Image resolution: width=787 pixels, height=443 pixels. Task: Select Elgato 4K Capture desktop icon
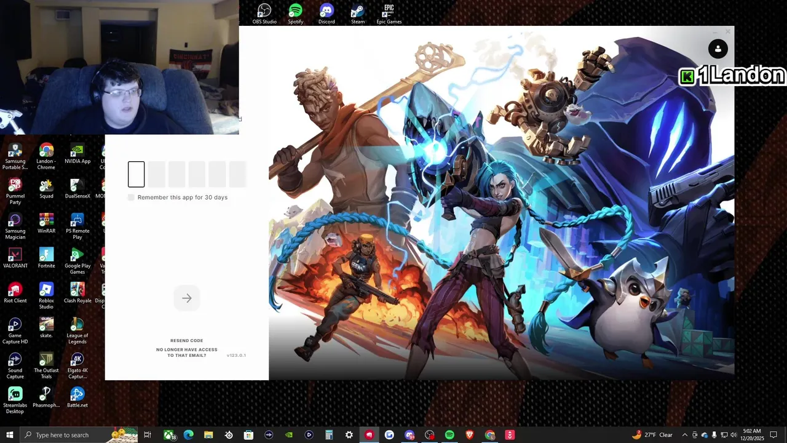click(77, 366)
